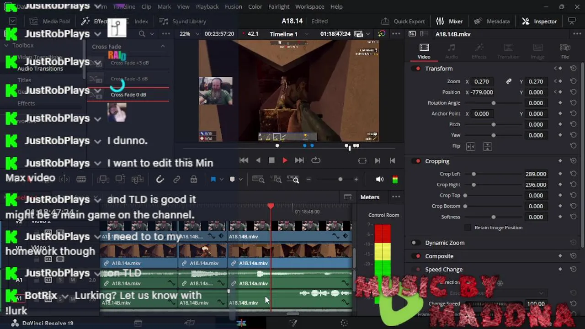
Task: Open the Color menu
Action: [x=255, y=6]
